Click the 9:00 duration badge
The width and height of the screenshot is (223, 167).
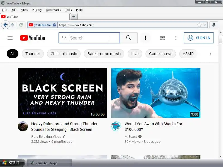tap(195, 114)
